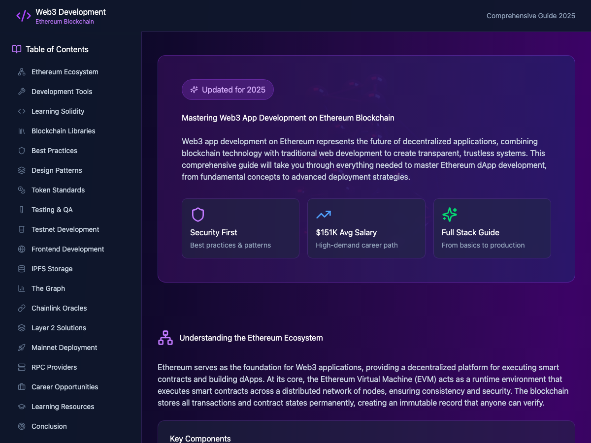The height and width of the screenshot is (443, 591).
Task: Click 'Best practices & patterns' card text
Action: pyautogui.click(x=230, y=245)
